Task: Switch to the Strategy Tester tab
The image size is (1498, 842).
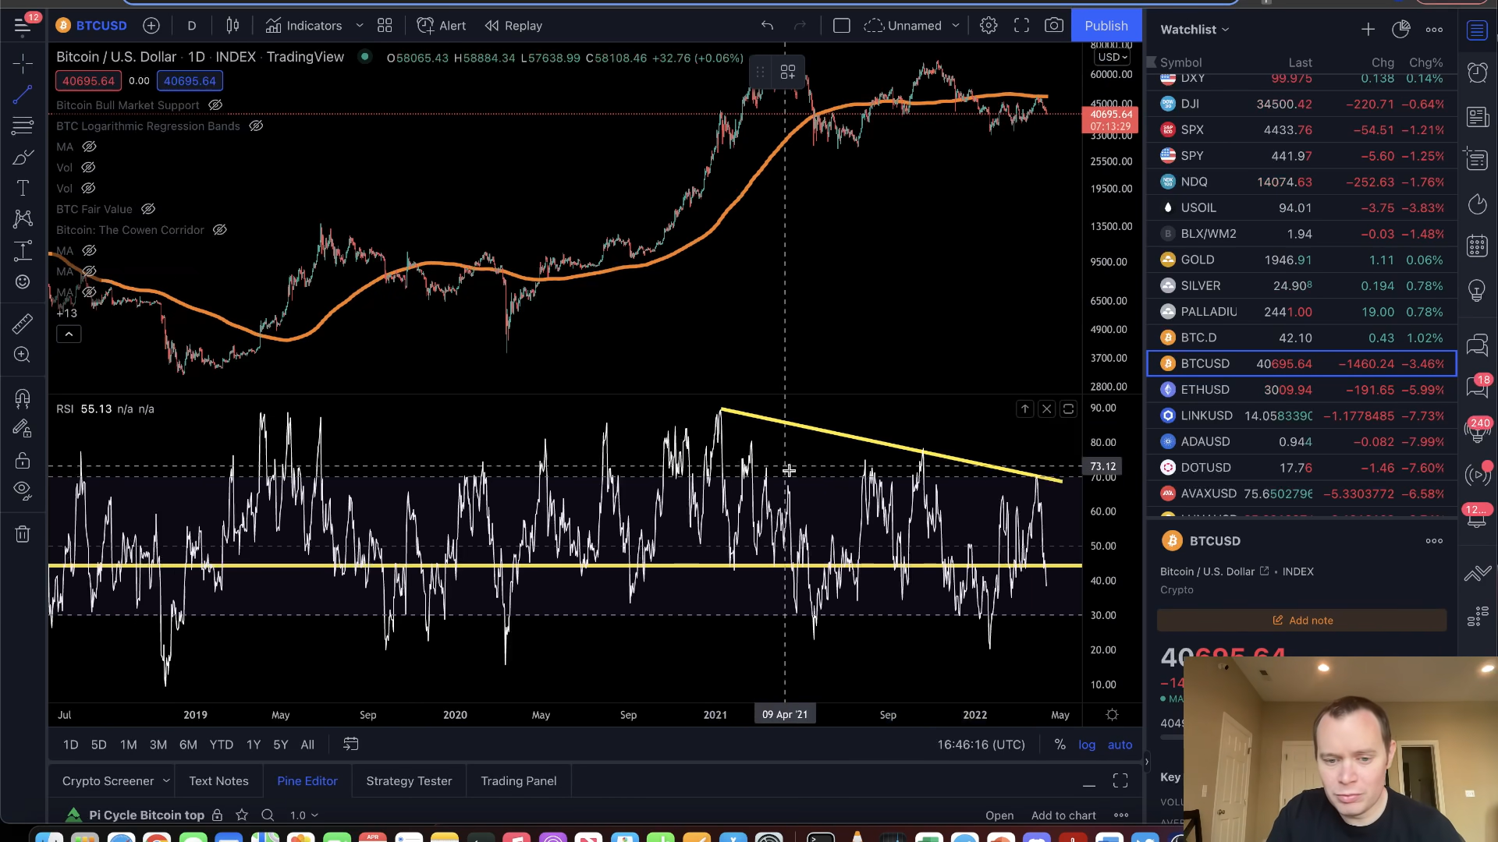Action: (x=409, y=781)
